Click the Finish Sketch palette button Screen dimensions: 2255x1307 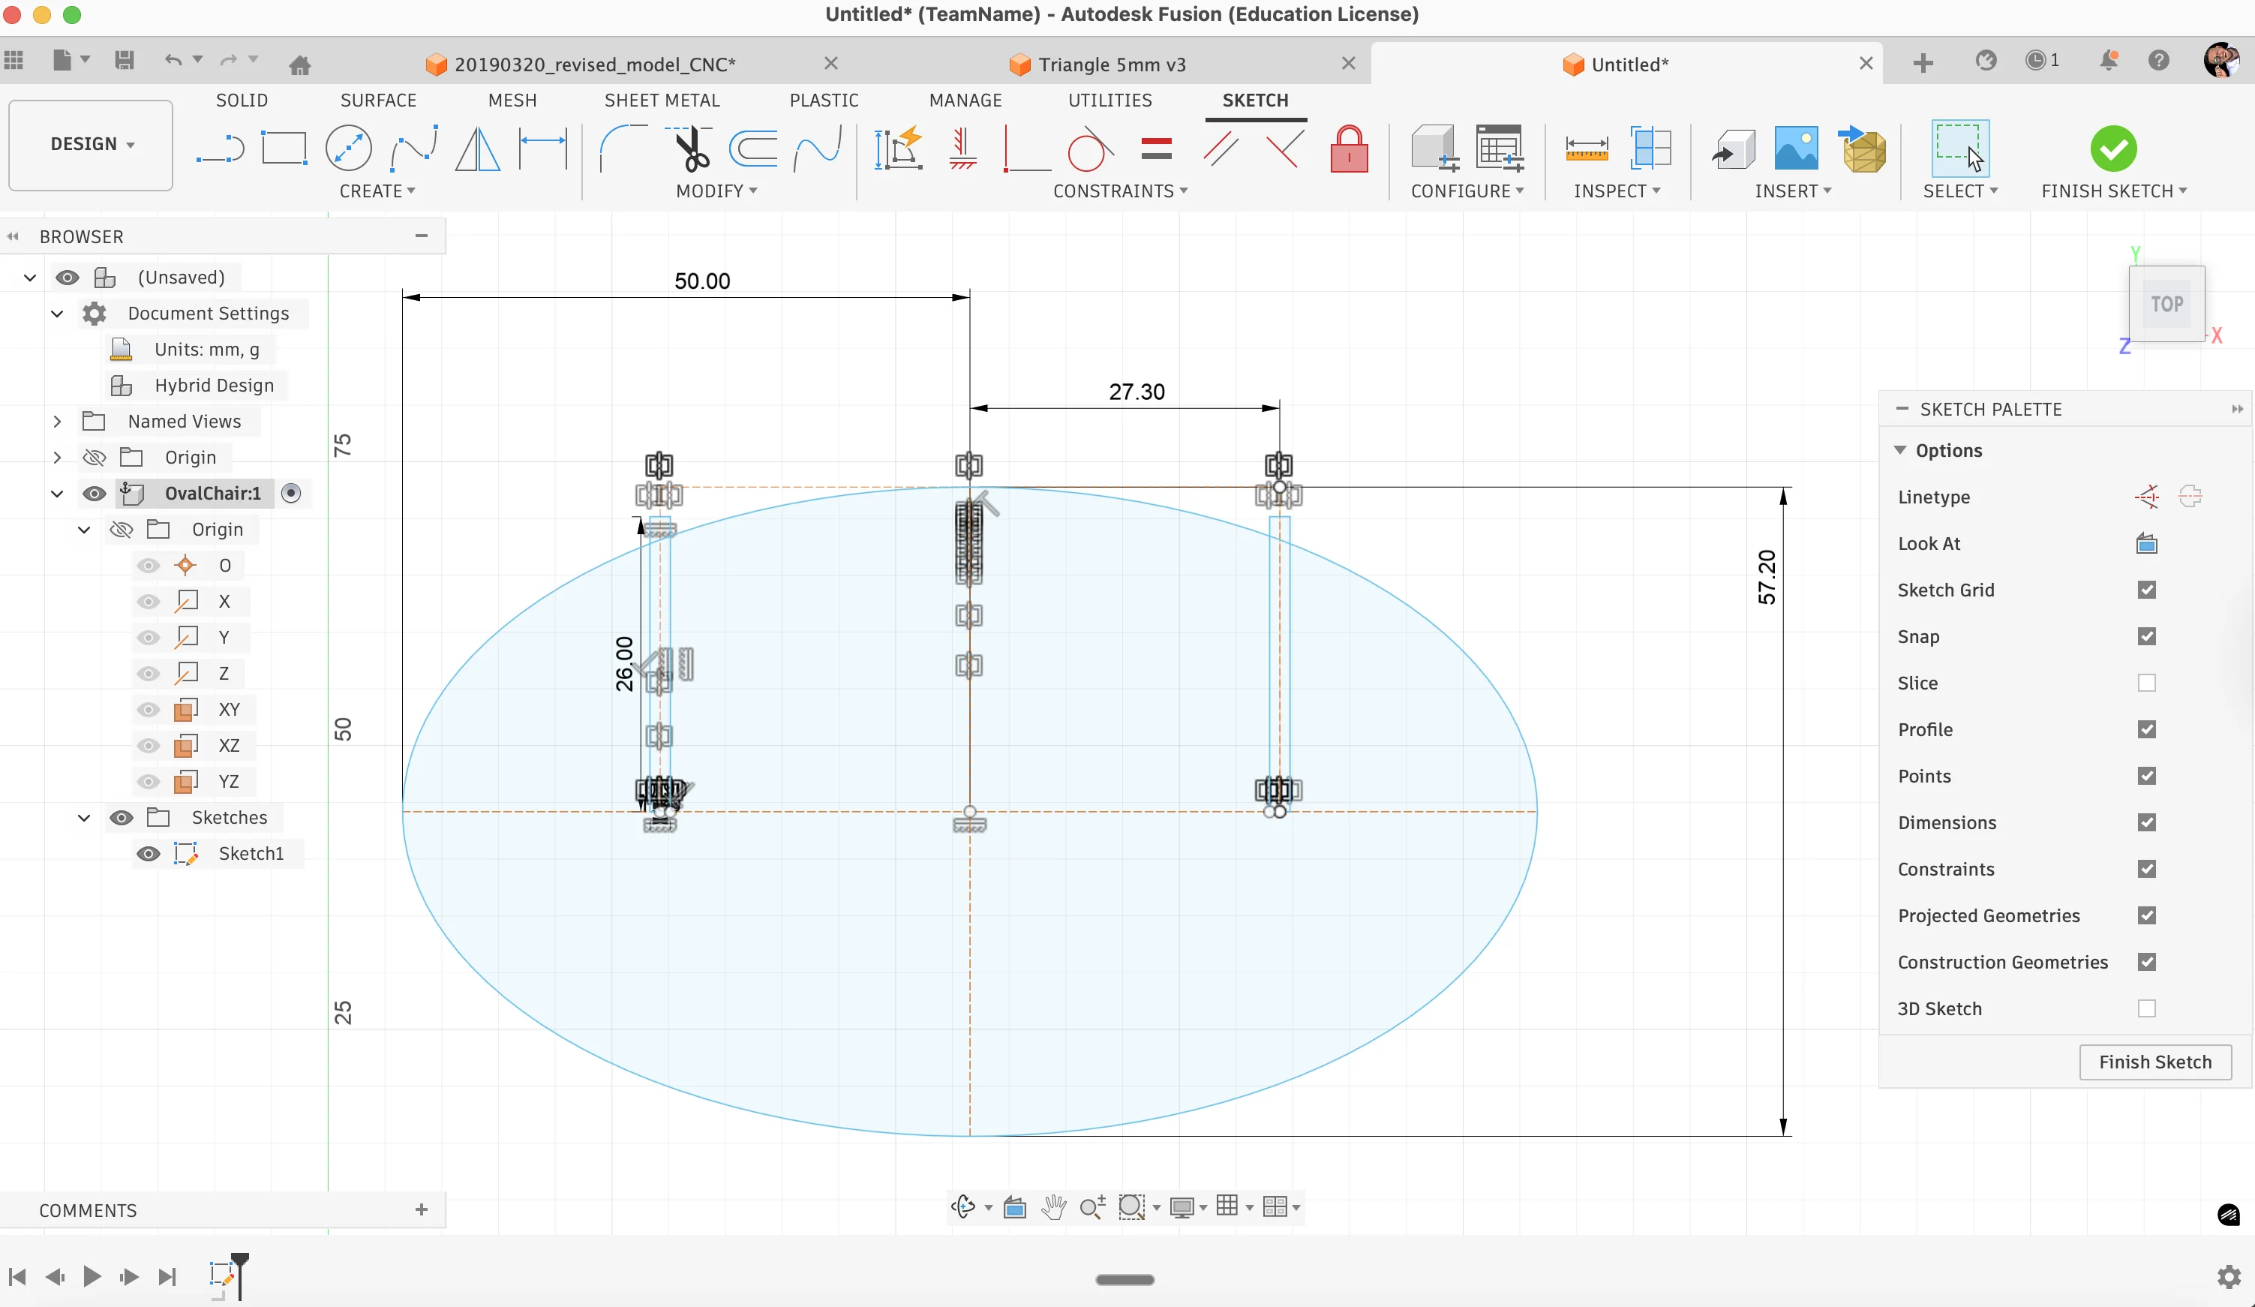2154,1062
